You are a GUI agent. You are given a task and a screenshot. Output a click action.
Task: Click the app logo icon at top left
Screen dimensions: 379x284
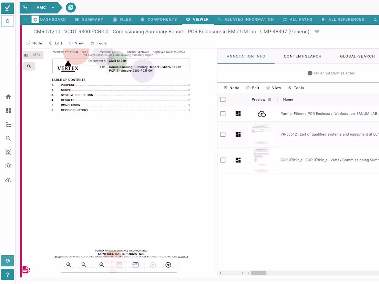(8, 8)
